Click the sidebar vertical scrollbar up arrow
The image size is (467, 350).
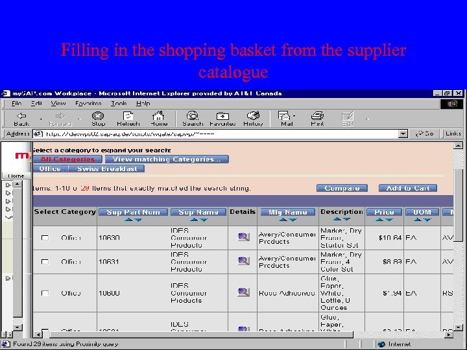tap(18, 185)
